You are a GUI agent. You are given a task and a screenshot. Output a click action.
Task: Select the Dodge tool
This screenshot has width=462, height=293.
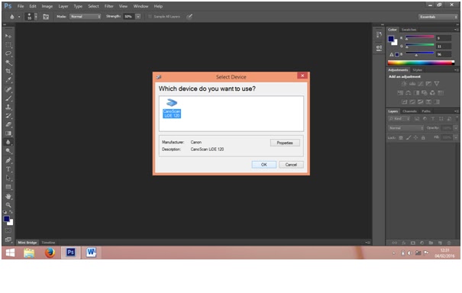(x=8, y=151)
